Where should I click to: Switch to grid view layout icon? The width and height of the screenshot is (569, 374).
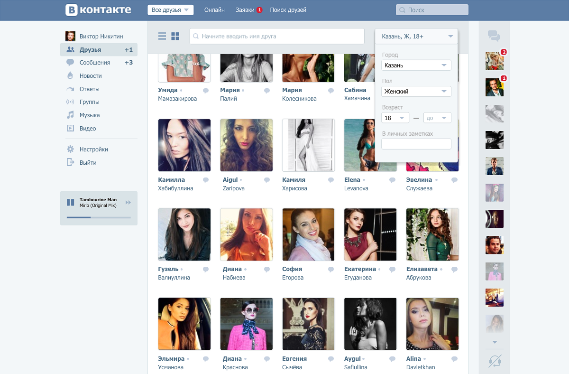tap(175, 36)
